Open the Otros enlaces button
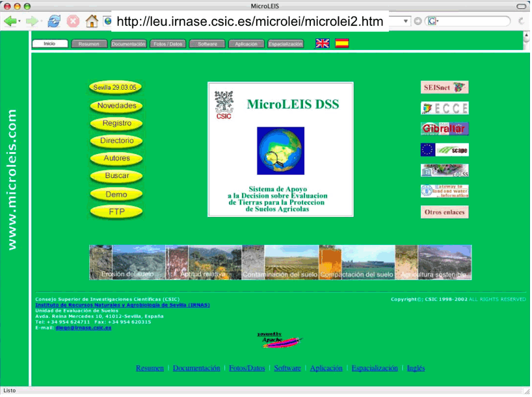Viewport: 532px width, 397px height. (x=444, y=212)
